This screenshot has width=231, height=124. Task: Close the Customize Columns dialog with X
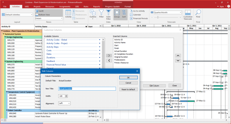(x=180, y=30)
